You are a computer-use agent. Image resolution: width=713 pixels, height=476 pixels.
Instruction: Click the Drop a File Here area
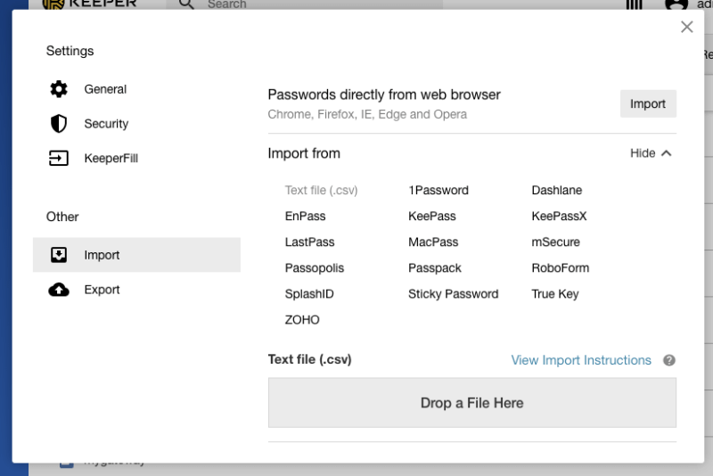(472, 402)
